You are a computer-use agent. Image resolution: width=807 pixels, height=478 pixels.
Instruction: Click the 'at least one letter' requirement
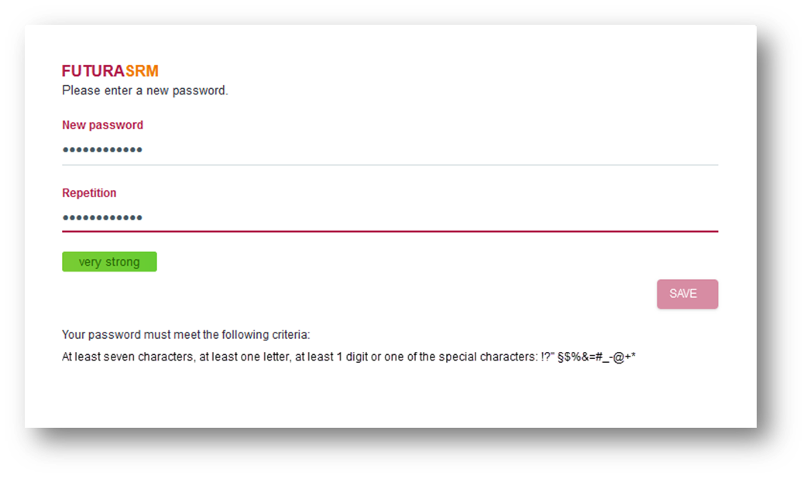[x=242, y=357]
